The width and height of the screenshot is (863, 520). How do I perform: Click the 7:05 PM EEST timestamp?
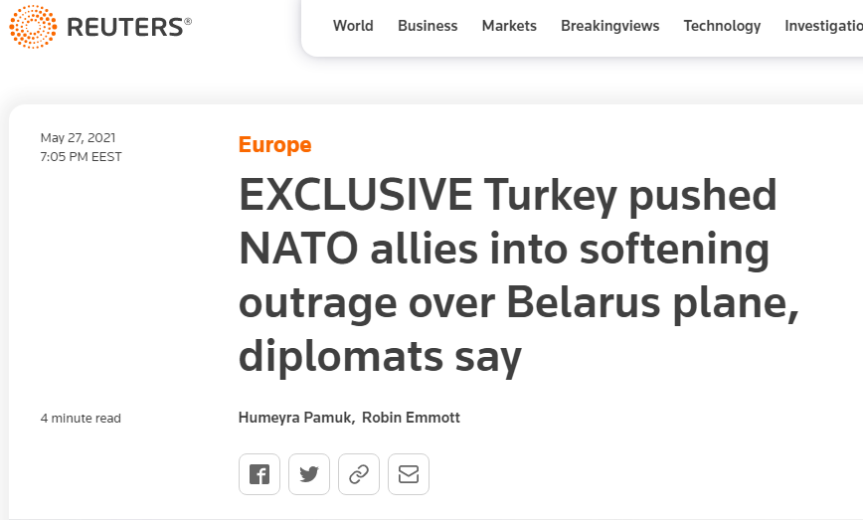81,156
